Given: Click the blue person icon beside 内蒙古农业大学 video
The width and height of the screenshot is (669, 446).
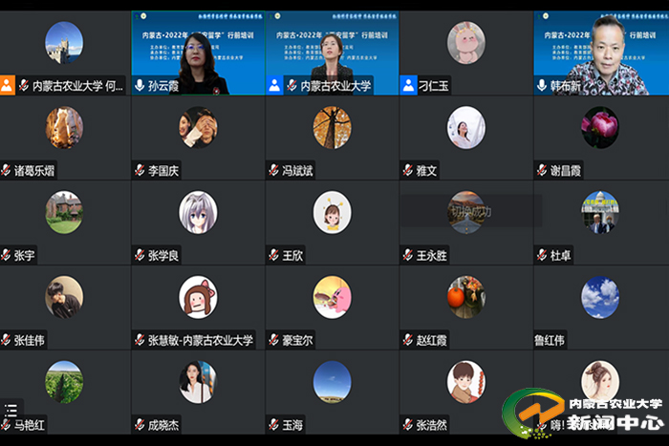Looking at the screenshot, I should [275, 85].
